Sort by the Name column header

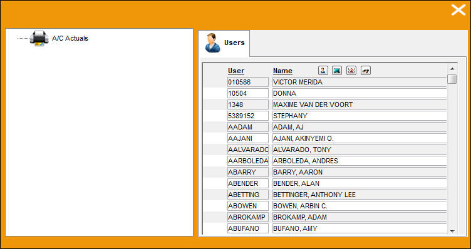point(282,71)
